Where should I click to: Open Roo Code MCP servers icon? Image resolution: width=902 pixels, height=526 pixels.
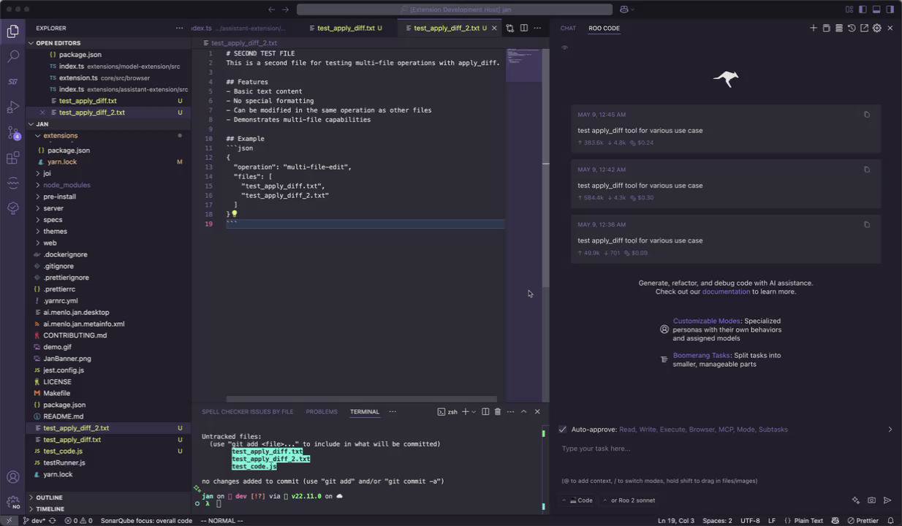[839, 28]
